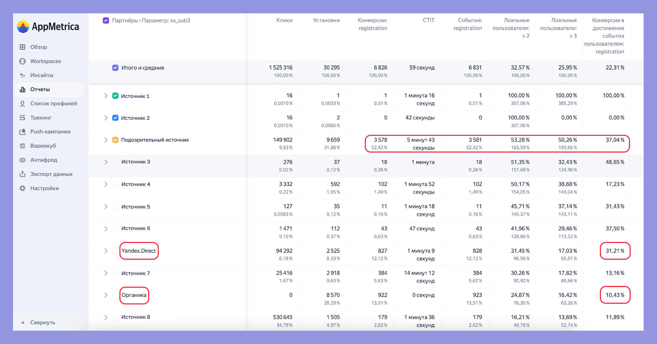Sort by Конверсии: registration column header
Viewport: 657px width, 344px height.
[373, 24]
